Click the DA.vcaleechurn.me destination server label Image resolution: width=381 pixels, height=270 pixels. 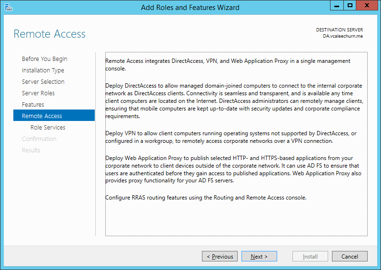(342, 36)
